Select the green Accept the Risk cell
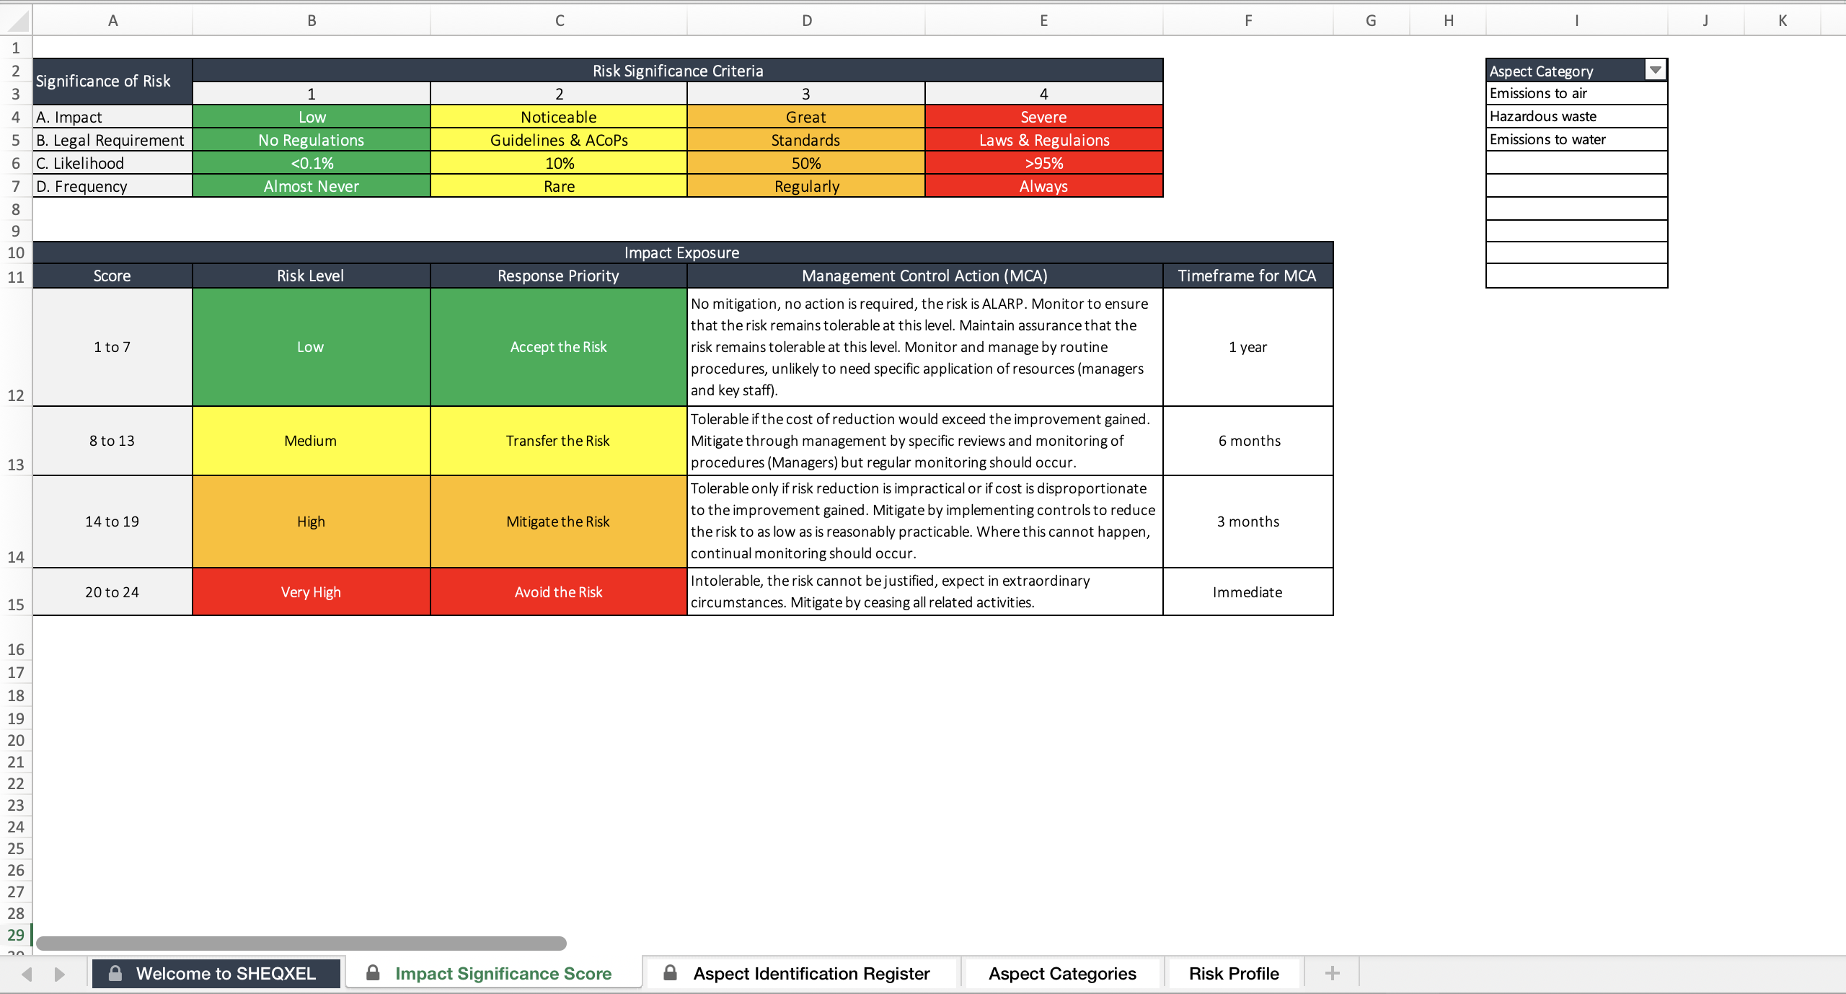 click(558, 347)
